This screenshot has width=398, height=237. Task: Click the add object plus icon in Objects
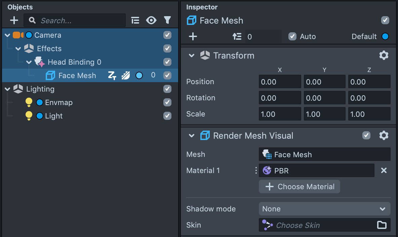14,21
